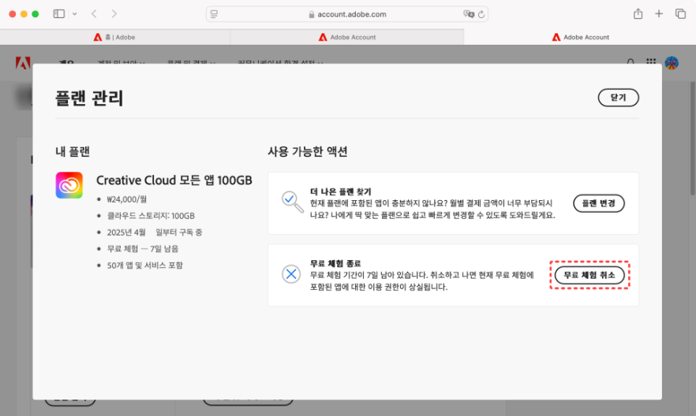
Task: Click the translate icon in address bar
Action: [x=468, y=14]
